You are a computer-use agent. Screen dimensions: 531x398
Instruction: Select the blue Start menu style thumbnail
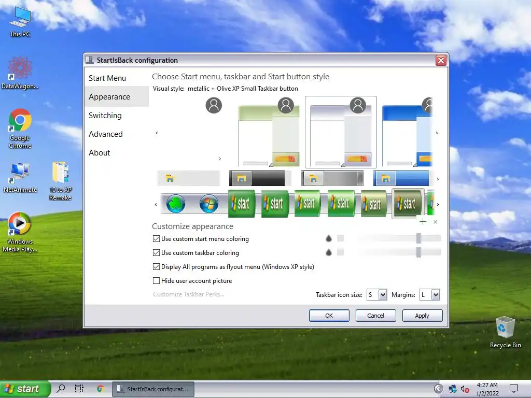tap(407, 132)
